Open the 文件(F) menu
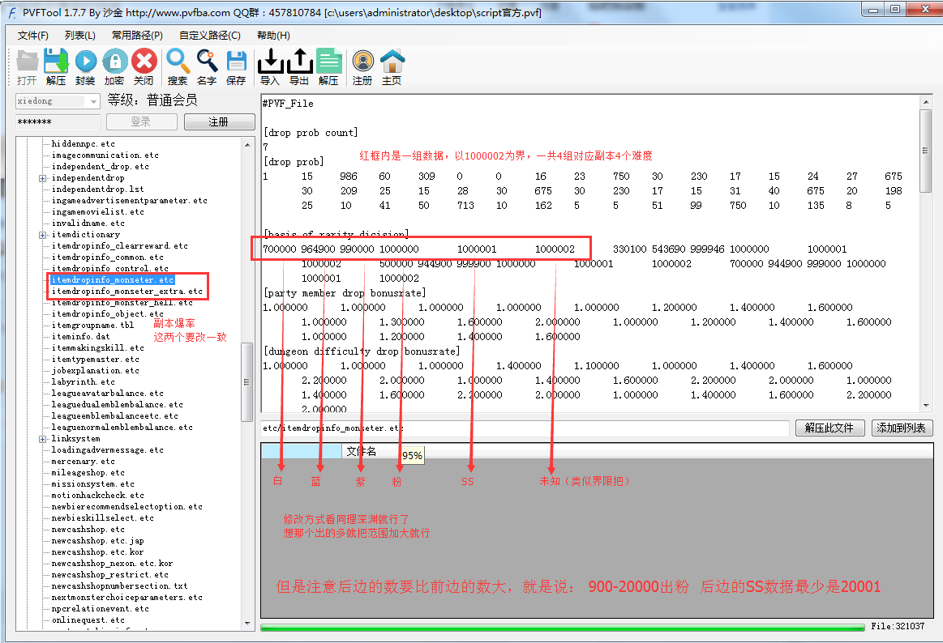The height and width of the screenshot is (643, 943). (33, 36)
